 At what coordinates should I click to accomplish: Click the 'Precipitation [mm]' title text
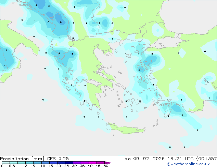click(x=22, y=159)
